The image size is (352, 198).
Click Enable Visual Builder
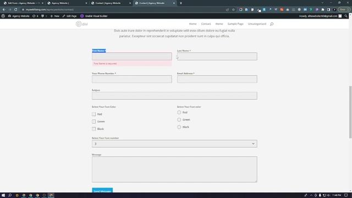[94, 16]
